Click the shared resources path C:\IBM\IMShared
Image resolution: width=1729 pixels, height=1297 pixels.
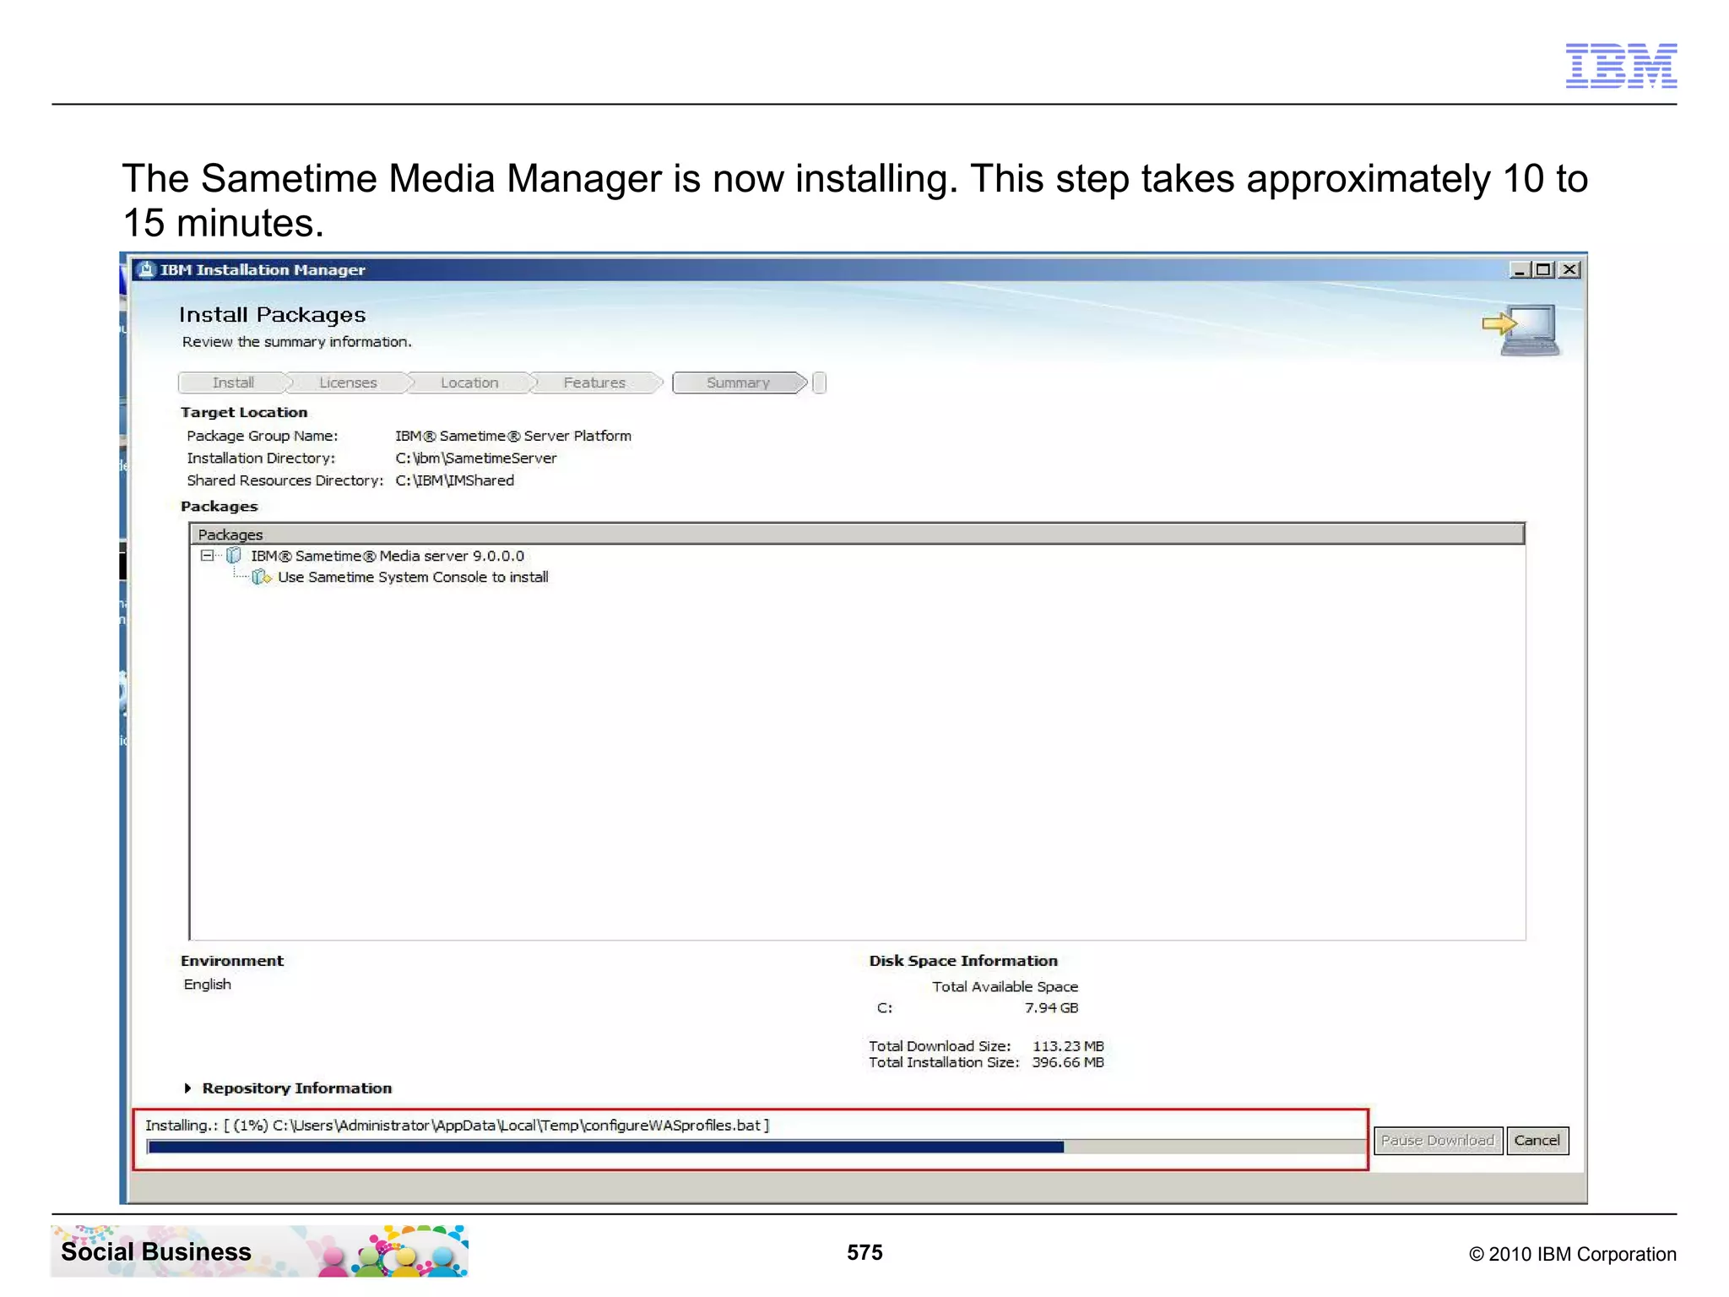[x=454, y=480]
